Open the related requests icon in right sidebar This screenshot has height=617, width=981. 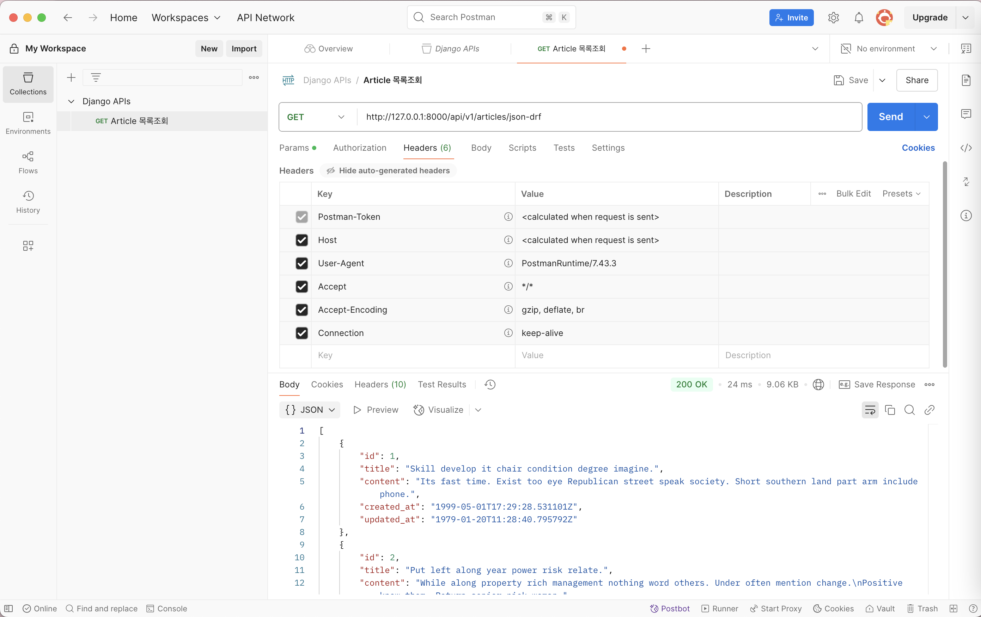pos(966,181)
